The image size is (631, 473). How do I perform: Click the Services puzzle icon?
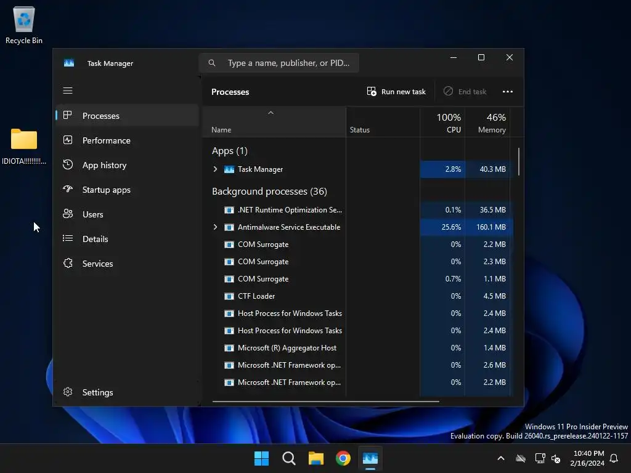pyautogui.click(x=68, y=263)
